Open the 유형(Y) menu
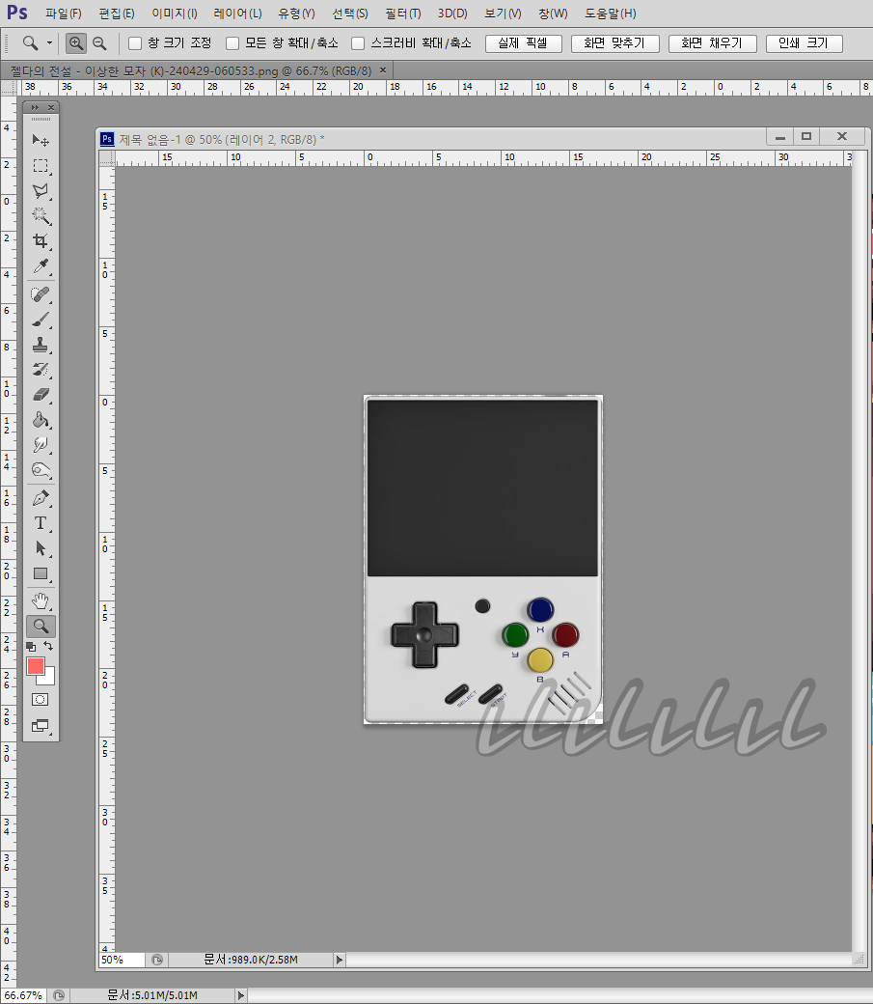 click(x=296, y=14)
